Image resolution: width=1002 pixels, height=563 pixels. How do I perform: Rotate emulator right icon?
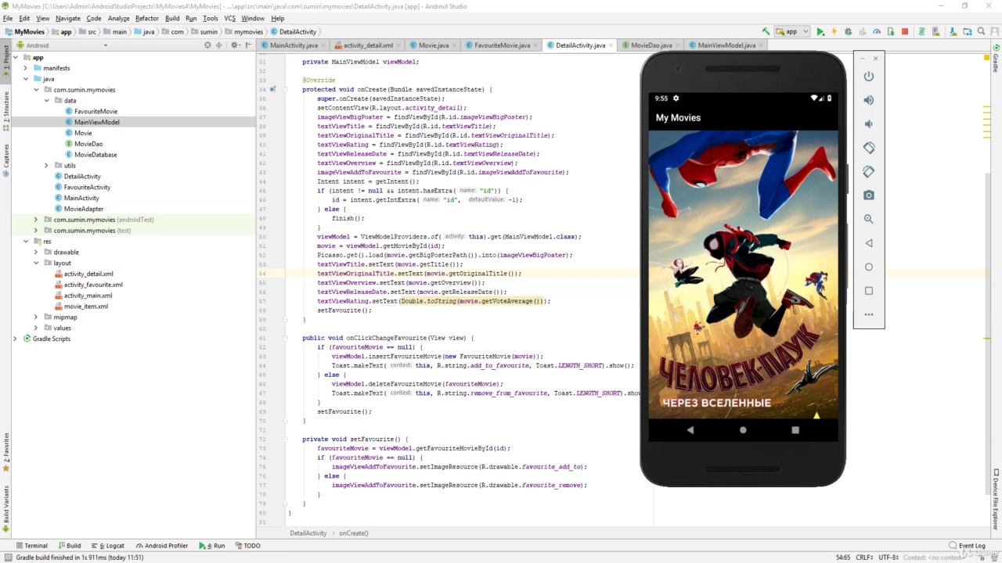tap(869, 171)
